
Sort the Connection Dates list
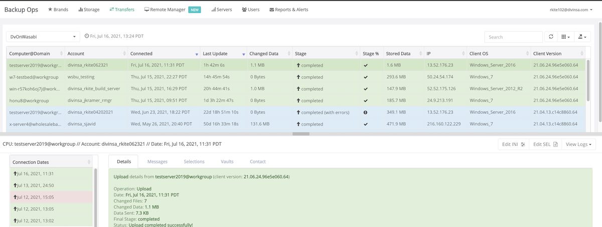tap(51, 162)
